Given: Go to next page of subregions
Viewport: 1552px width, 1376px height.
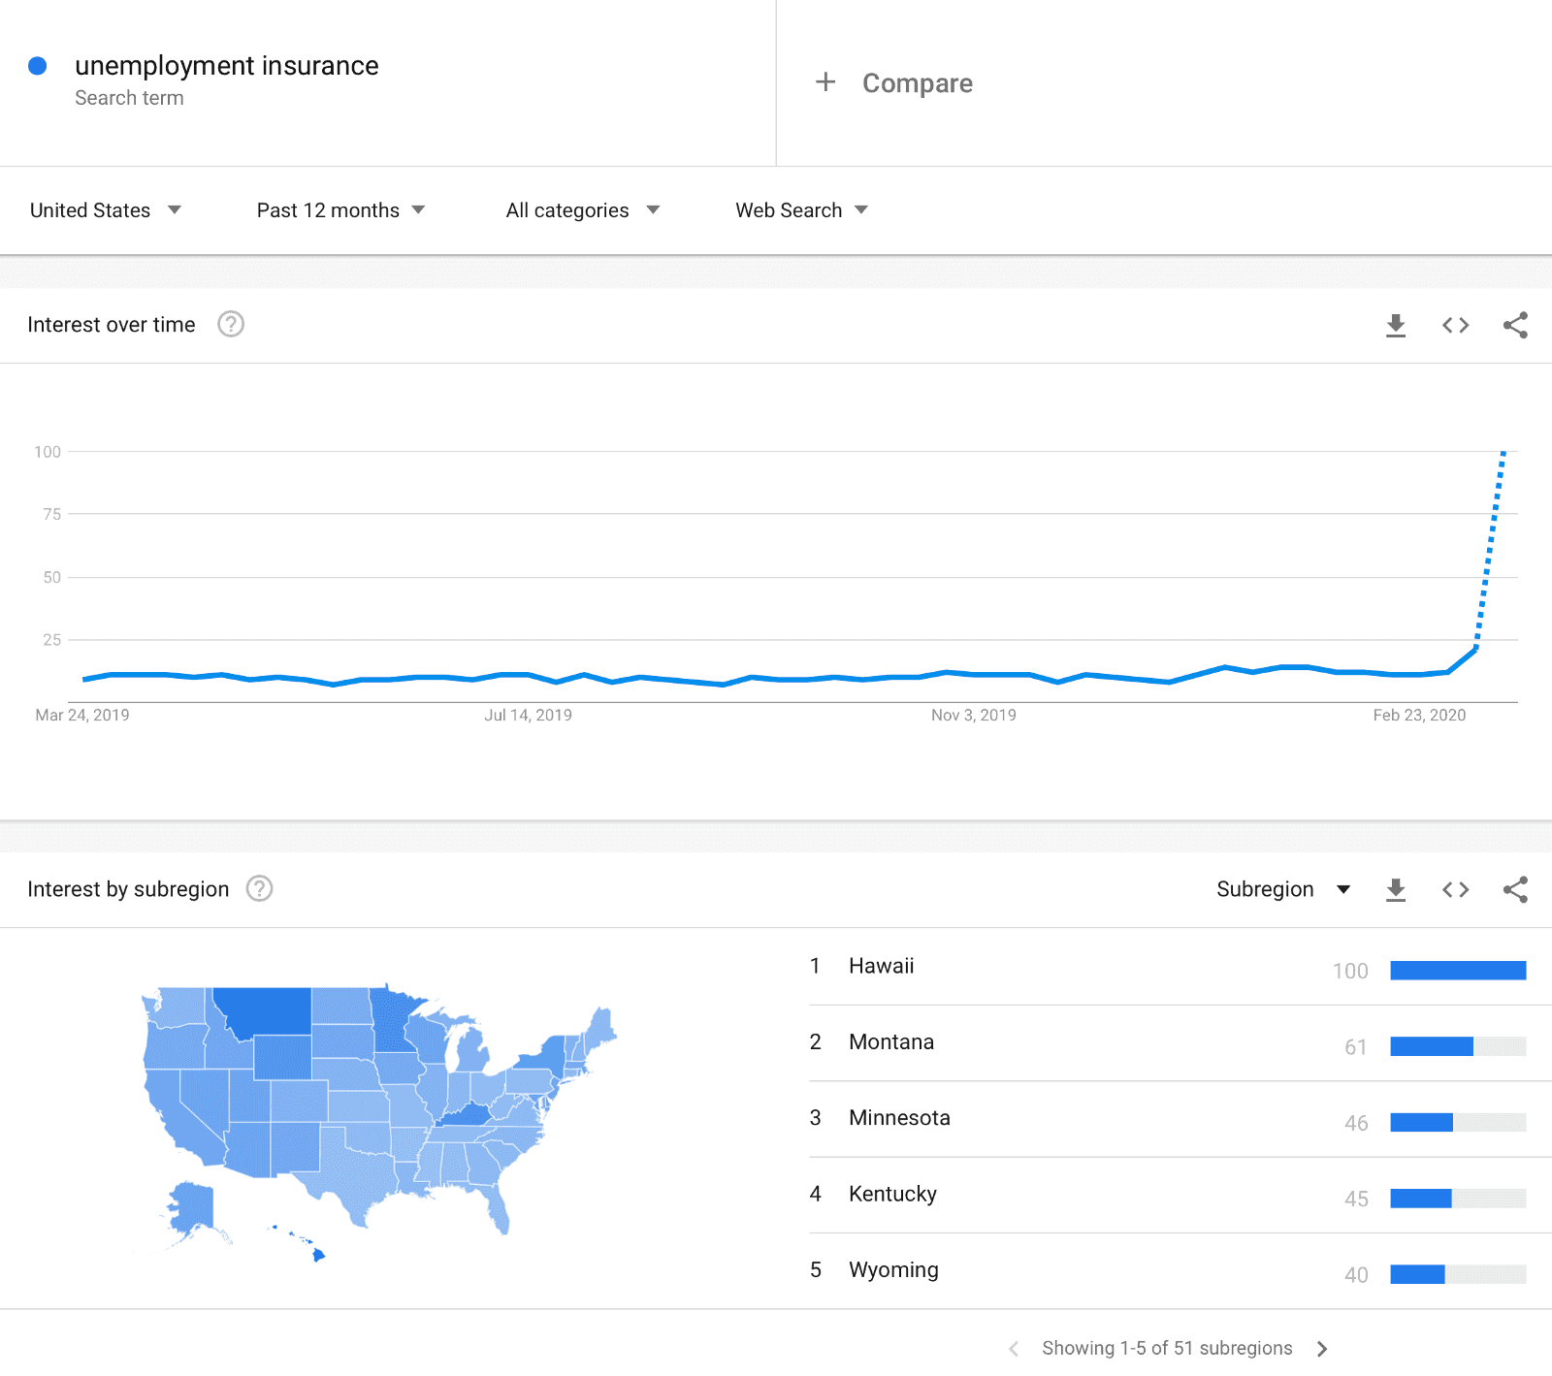Looking at the screenshot, I should pyautogui.click(x=1322, y=1349).
